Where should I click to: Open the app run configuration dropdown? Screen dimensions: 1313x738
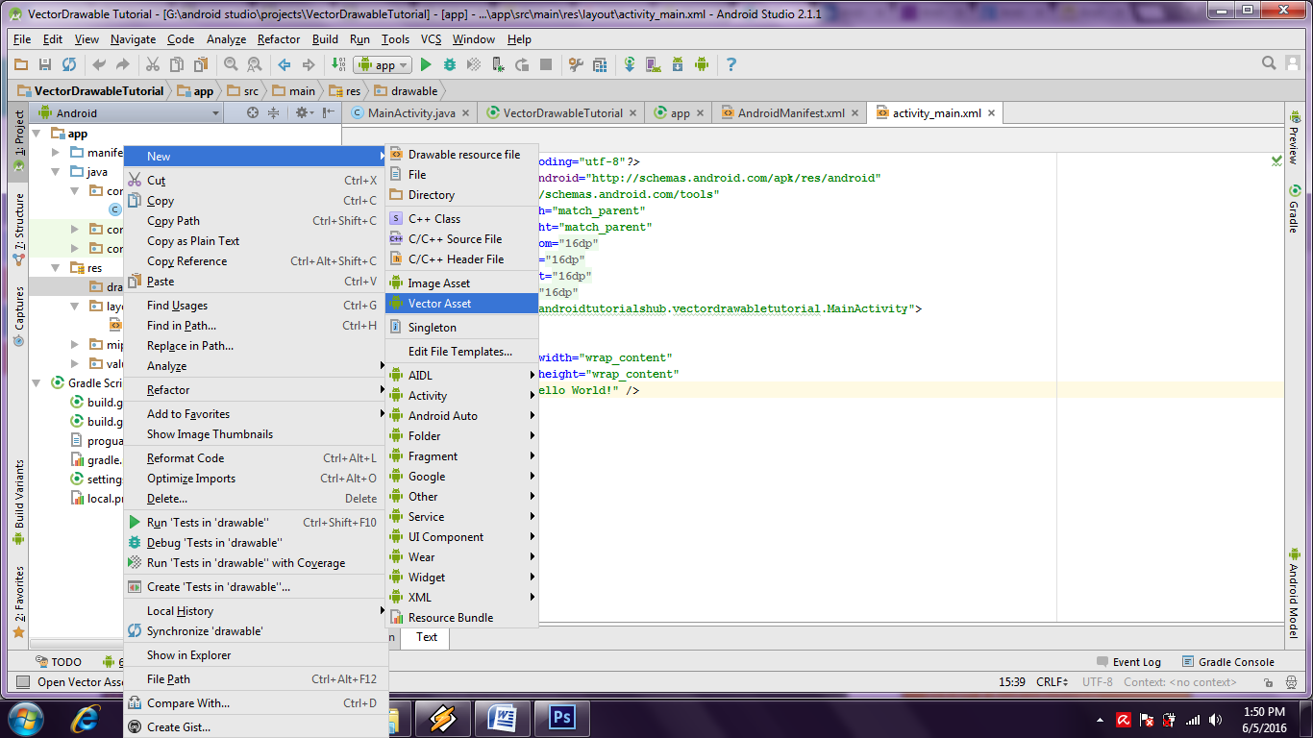(x=383, y=65)
